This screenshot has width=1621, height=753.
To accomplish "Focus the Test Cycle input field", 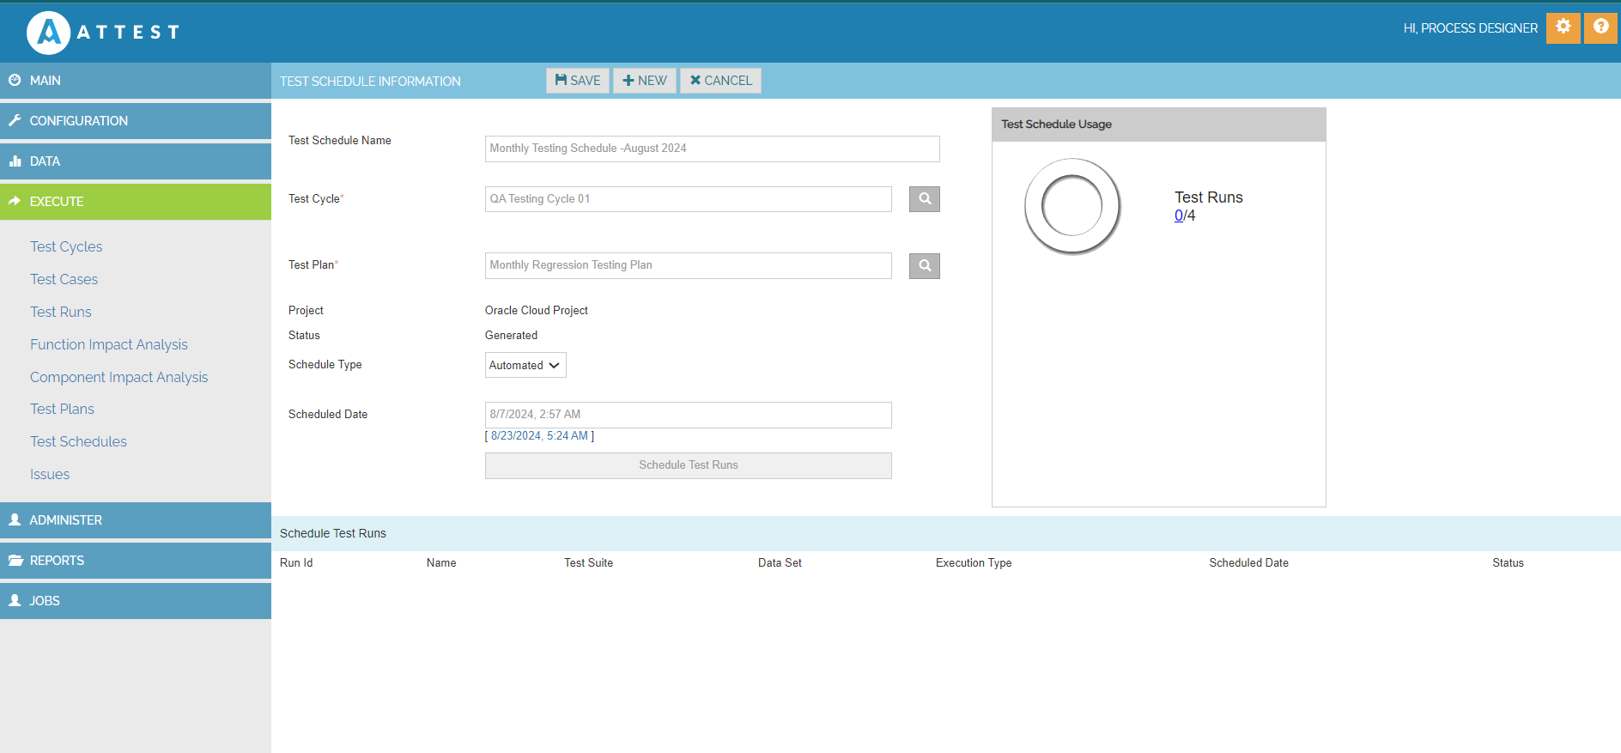I will pyautogui.click(x=689, y=199).
